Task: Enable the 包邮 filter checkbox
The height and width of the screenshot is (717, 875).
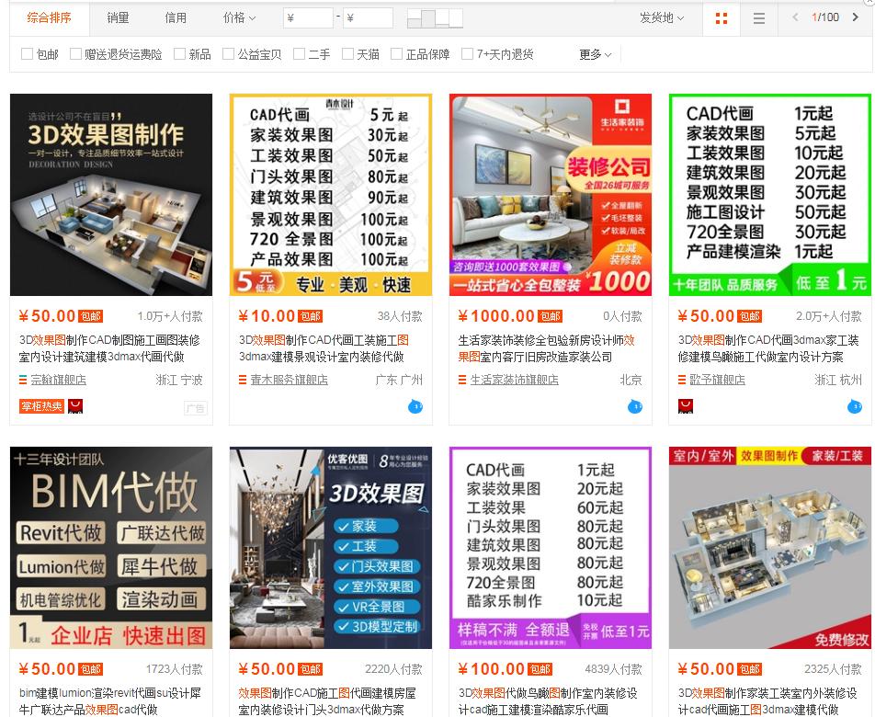Action: click(x=28, y=53)
